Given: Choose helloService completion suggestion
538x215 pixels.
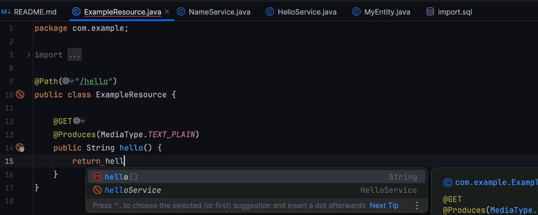Looking at the screenshot, I should [133, 190].
